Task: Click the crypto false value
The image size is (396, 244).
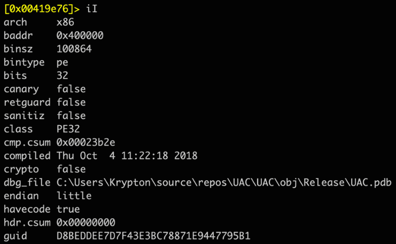Action: (71, 169)
